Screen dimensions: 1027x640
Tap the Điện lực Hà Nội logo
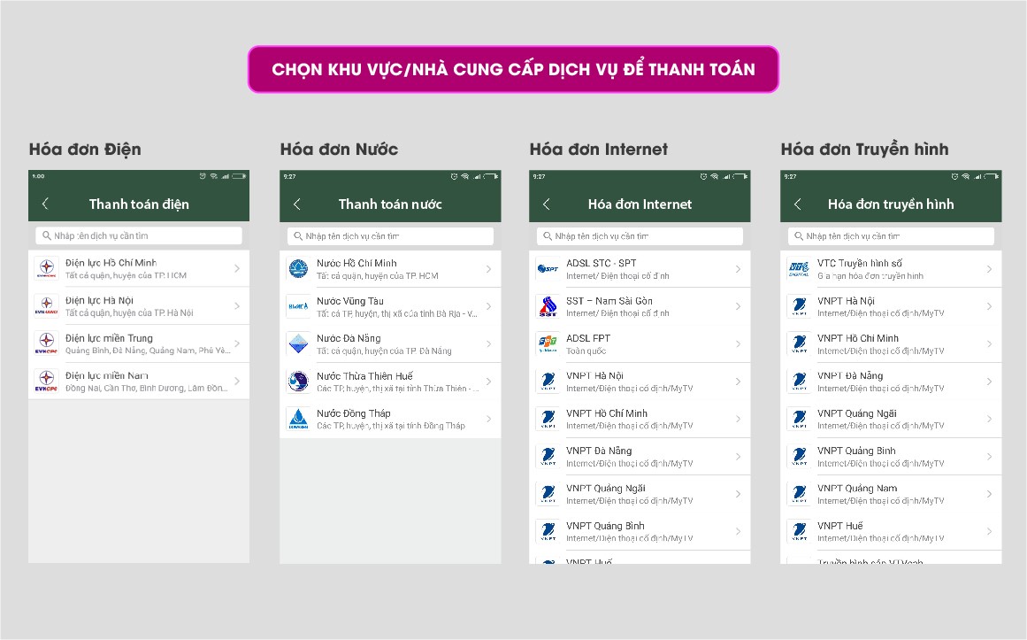point(47,305)
